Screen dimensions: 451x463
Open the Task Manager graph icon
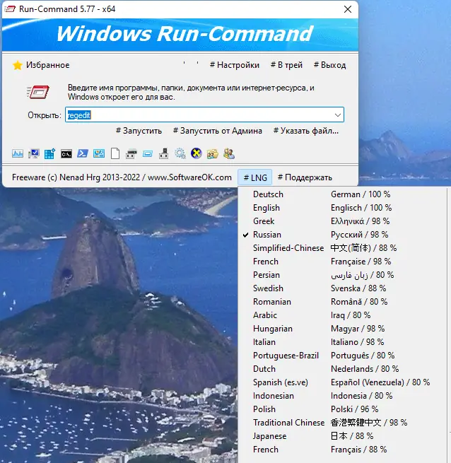click(18, 153)
